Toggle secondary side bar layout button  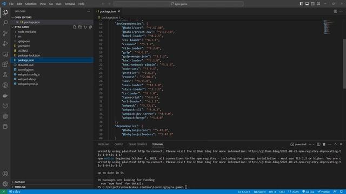pyautogui.click(x=312, y=4)
